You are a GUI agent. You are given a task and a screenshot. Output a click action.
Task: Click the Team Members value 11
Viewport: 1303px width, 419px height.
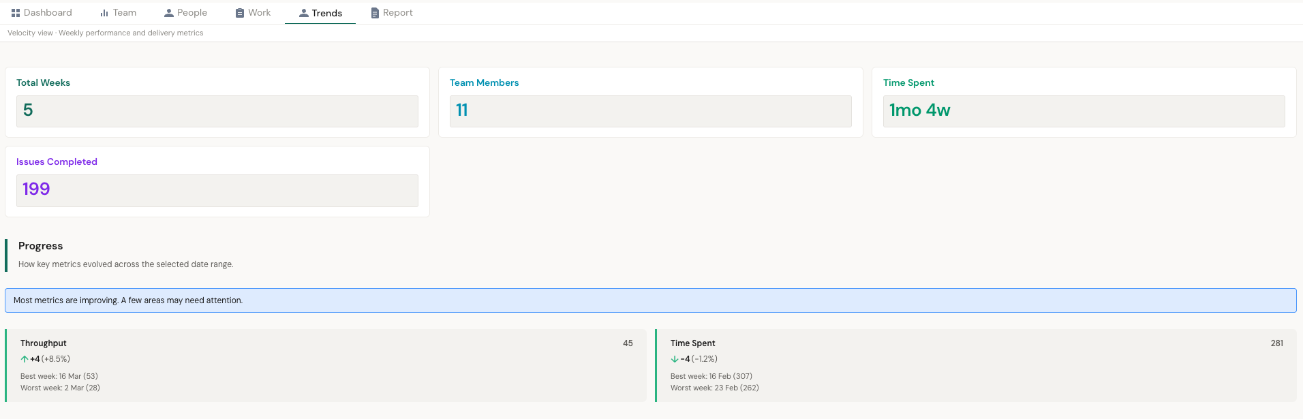pos(462,110)
